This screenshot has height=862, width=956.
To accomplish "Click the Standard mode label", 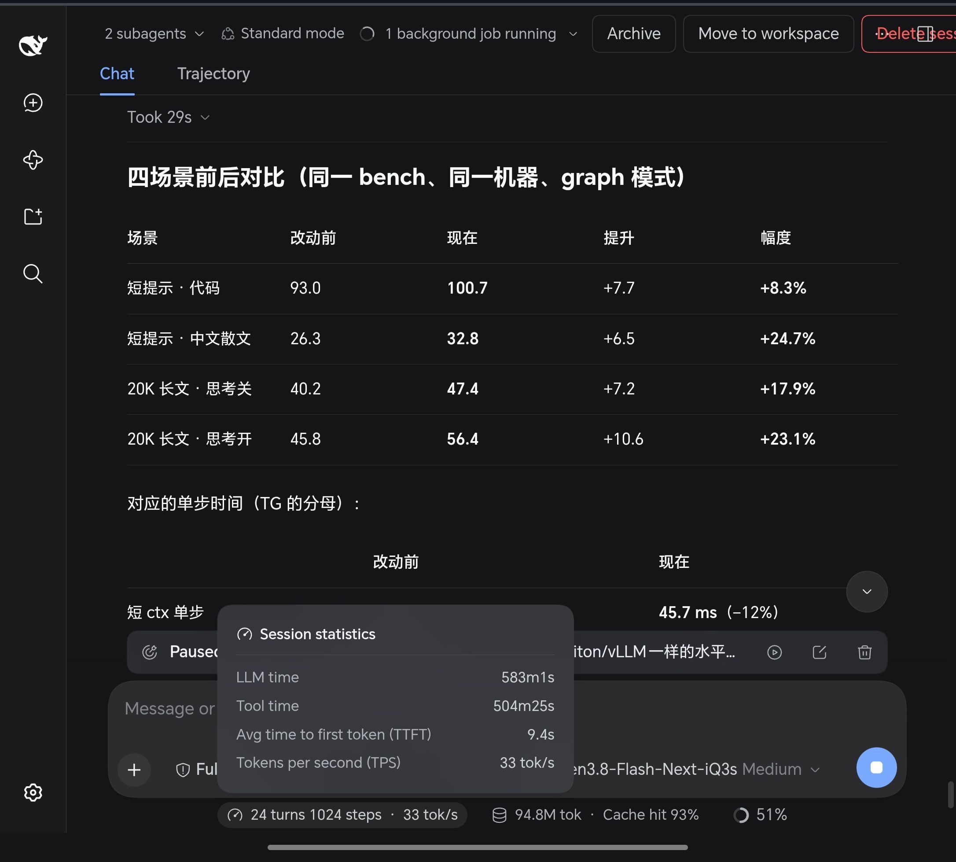I will [292, 33].
